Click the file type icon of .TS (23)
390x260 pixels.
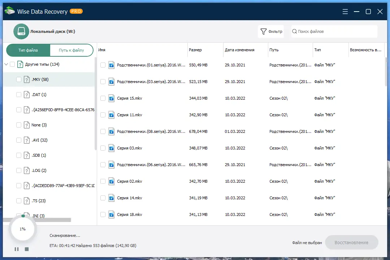pyautogui.click(x=27, y=201)
